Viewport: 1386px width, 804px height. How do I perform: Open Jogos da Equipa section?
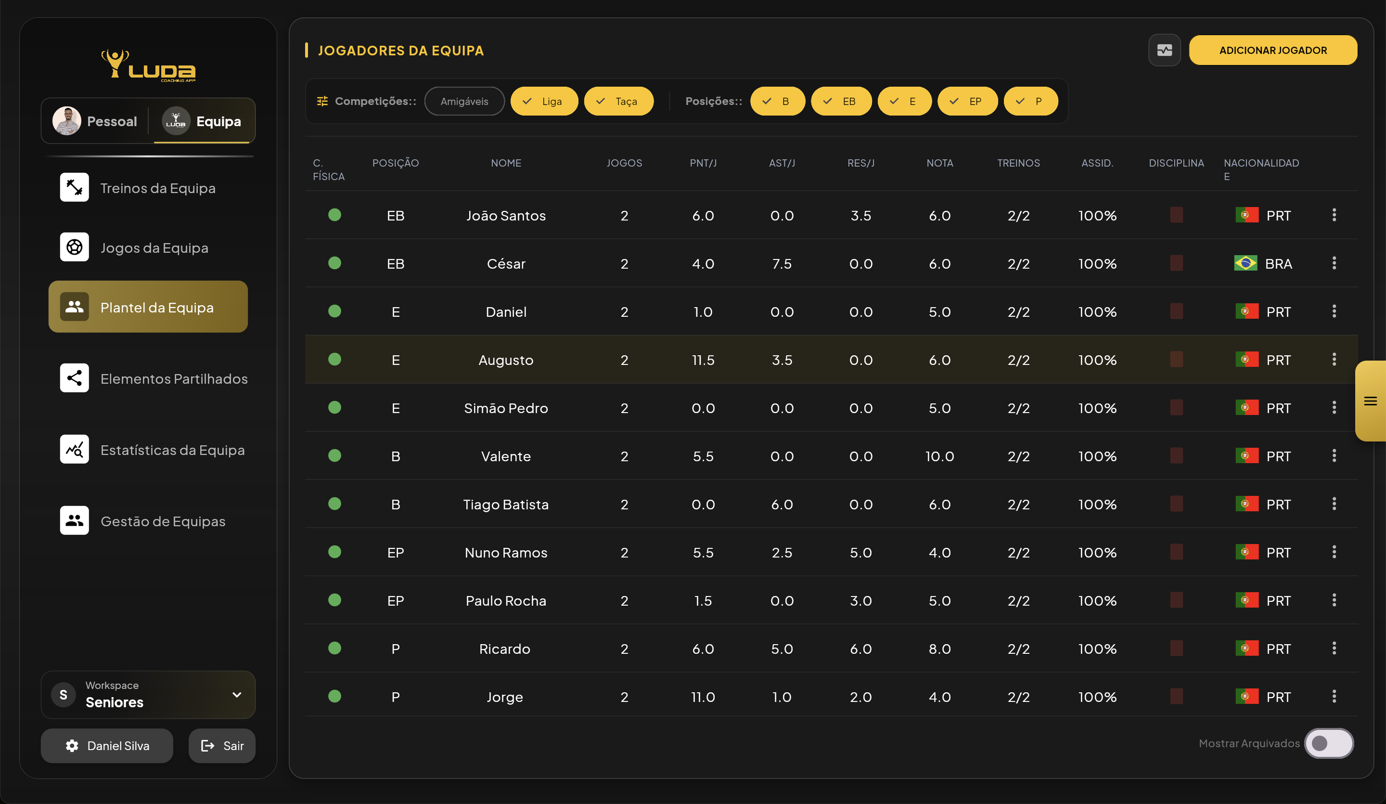154,247
